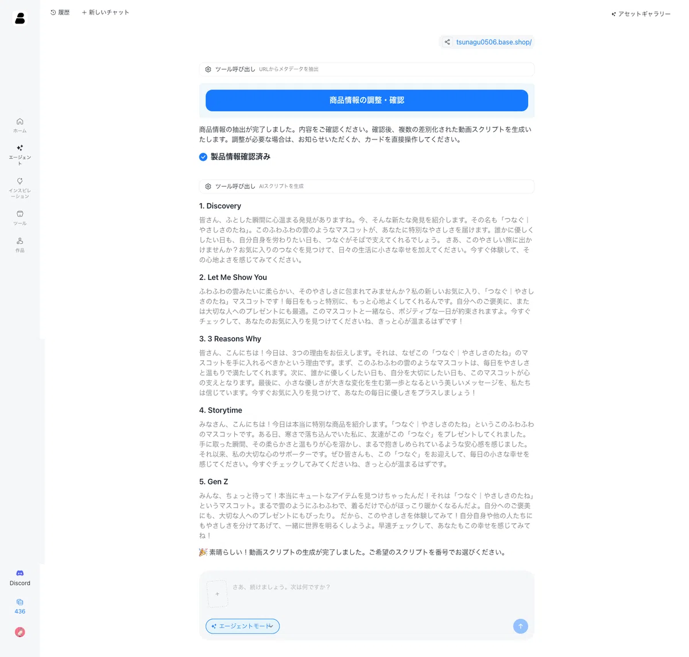Select the 3. 3 Reasons Why heading
The height and width of the screenshot is (657, 689).
(x=230, y=339)
